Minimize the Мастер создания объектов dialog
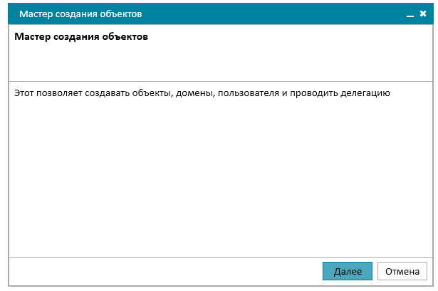The width and height of the screenshot is (438, 291). [410, 16]
